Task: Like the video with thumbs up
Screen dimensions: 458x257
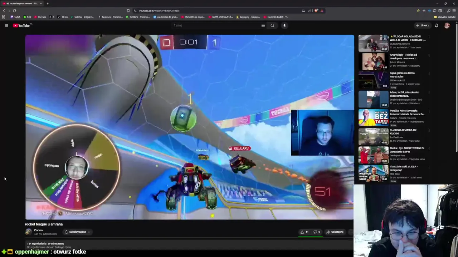Action: pos(304,232)
